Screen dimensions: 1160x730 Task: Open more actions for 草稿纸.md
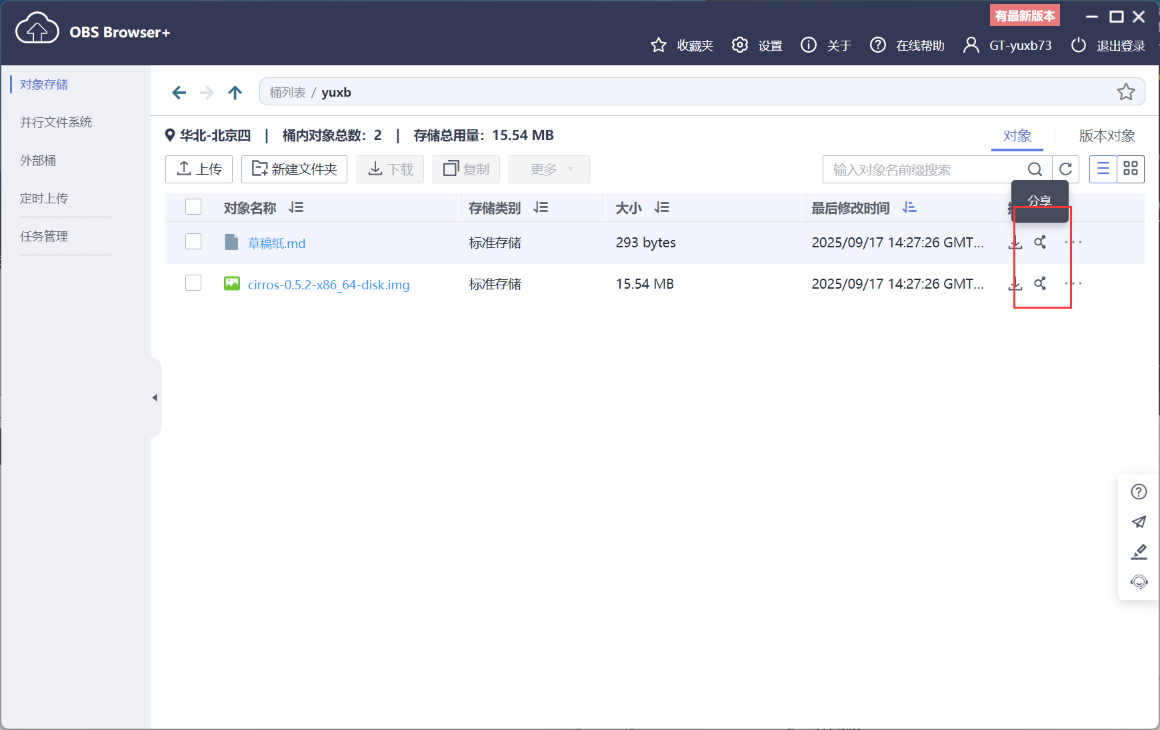pos(1073,242)
